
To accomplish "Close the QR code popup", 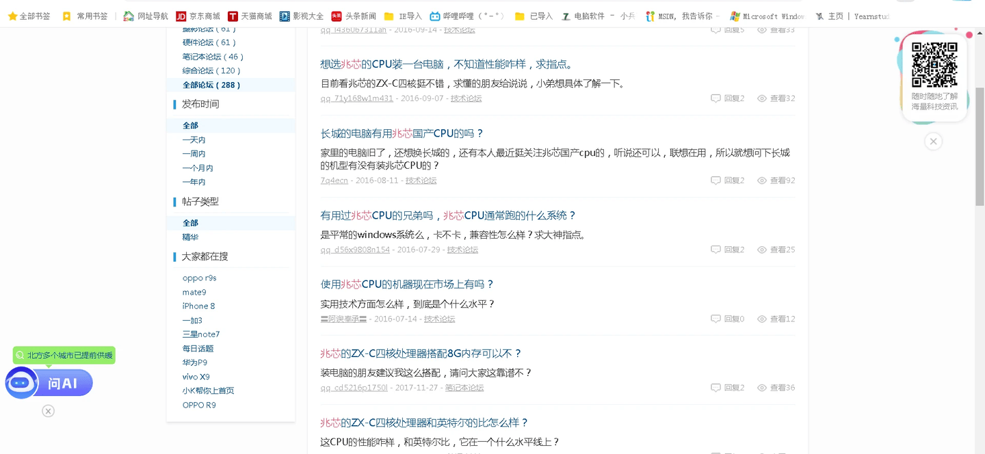I will (933, 142).
